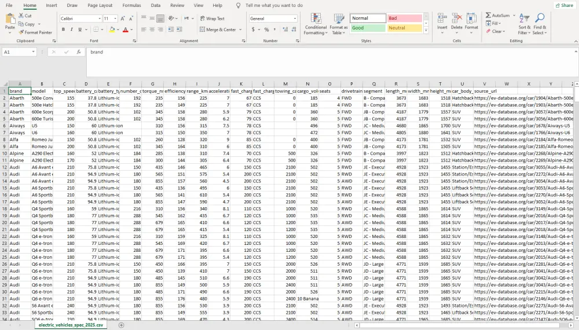Screen dimensions: 579x330
Task: Click the Bottom Align icon
Action: [160, 18]
